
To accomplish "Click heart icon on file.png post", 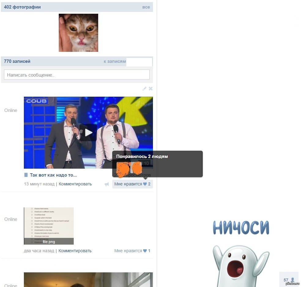I will click(x=145, y=251).
